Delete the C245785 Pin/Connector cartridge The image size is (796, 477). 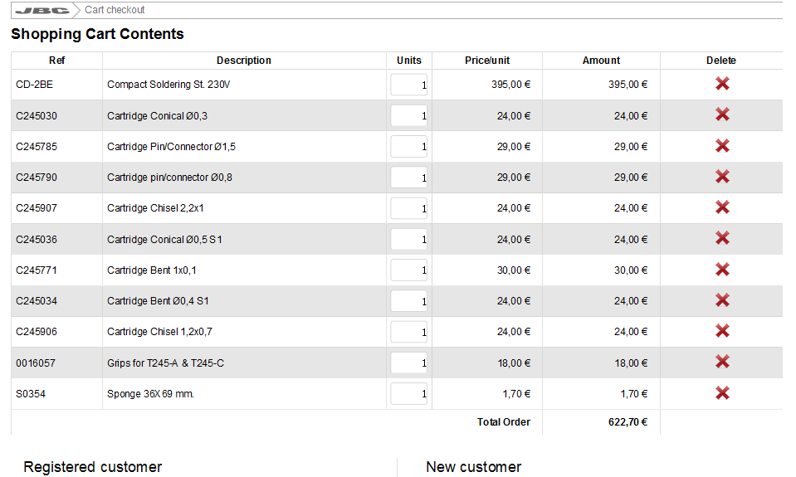[x=722, y=146]
